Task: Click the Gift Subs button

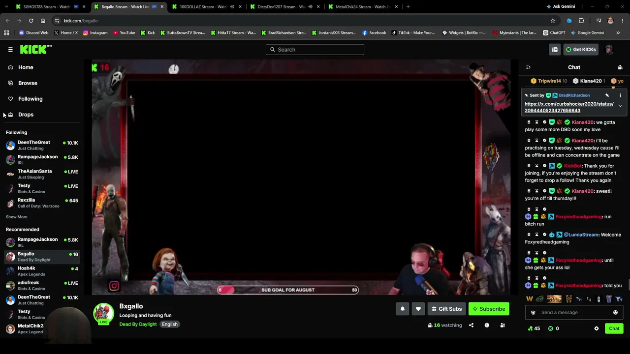Action: 446,309
